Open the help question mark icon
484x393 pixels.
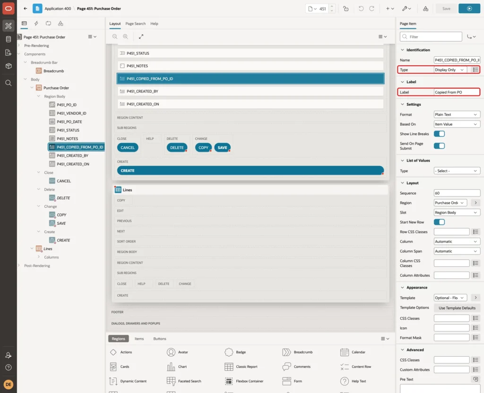tap(9, 367)
